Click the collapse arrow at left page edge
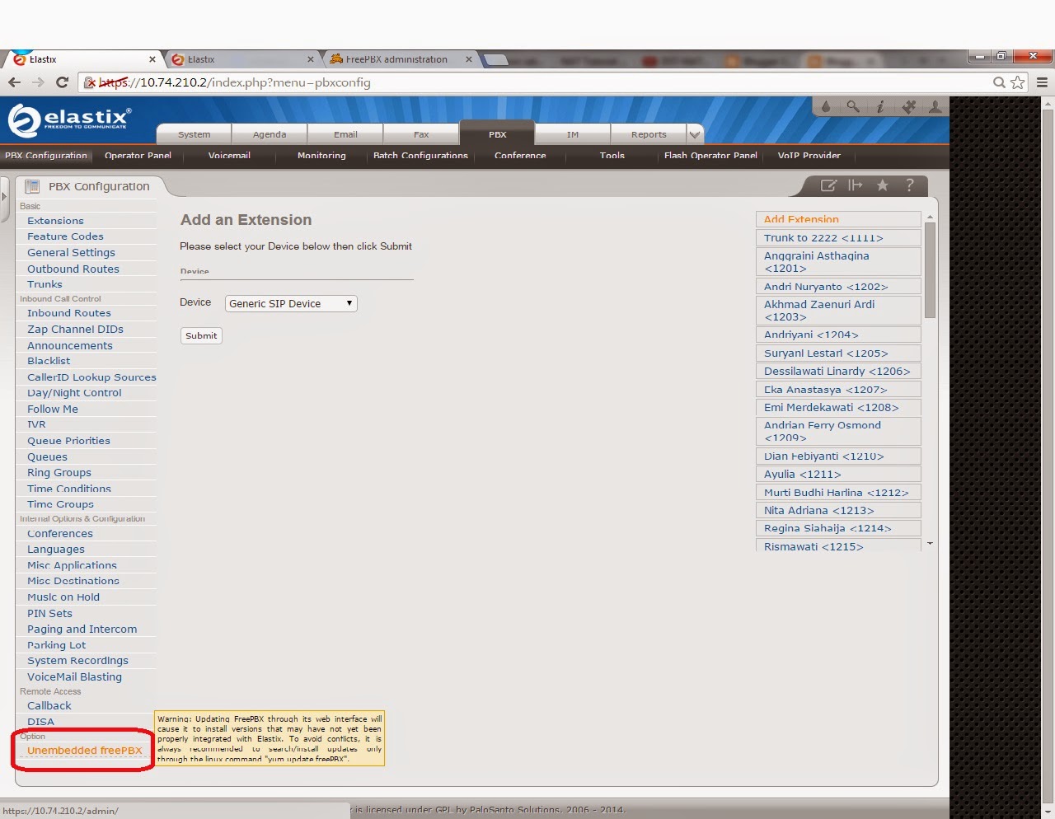 (x=3, y=196)
